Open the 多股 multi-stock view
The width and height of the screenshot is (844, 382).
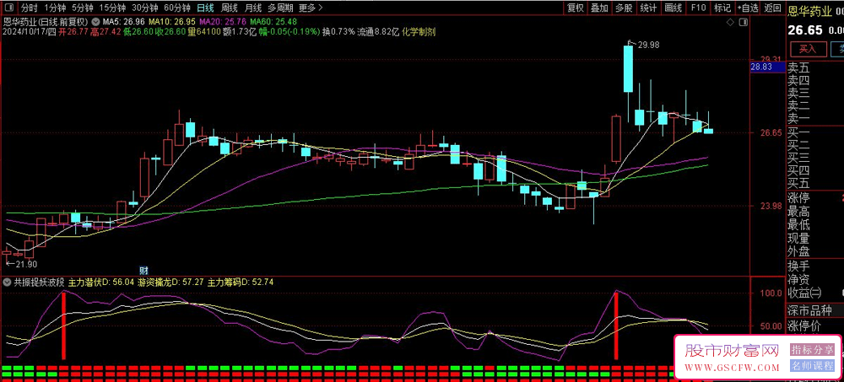(624, 8)
